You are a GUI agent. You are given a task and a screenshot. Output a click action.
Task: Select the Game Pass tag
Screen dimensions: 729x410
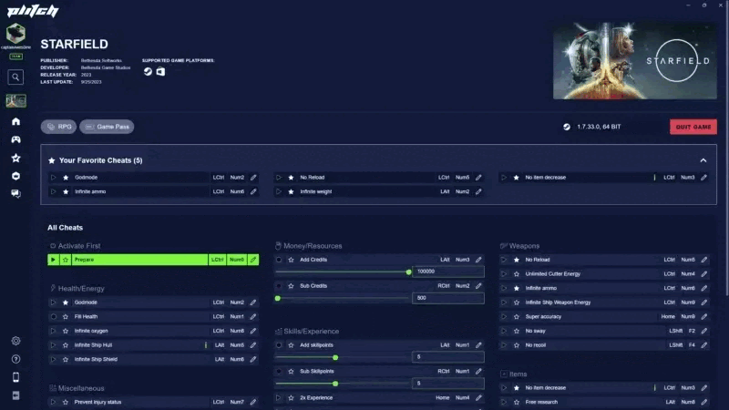[107, 127]
